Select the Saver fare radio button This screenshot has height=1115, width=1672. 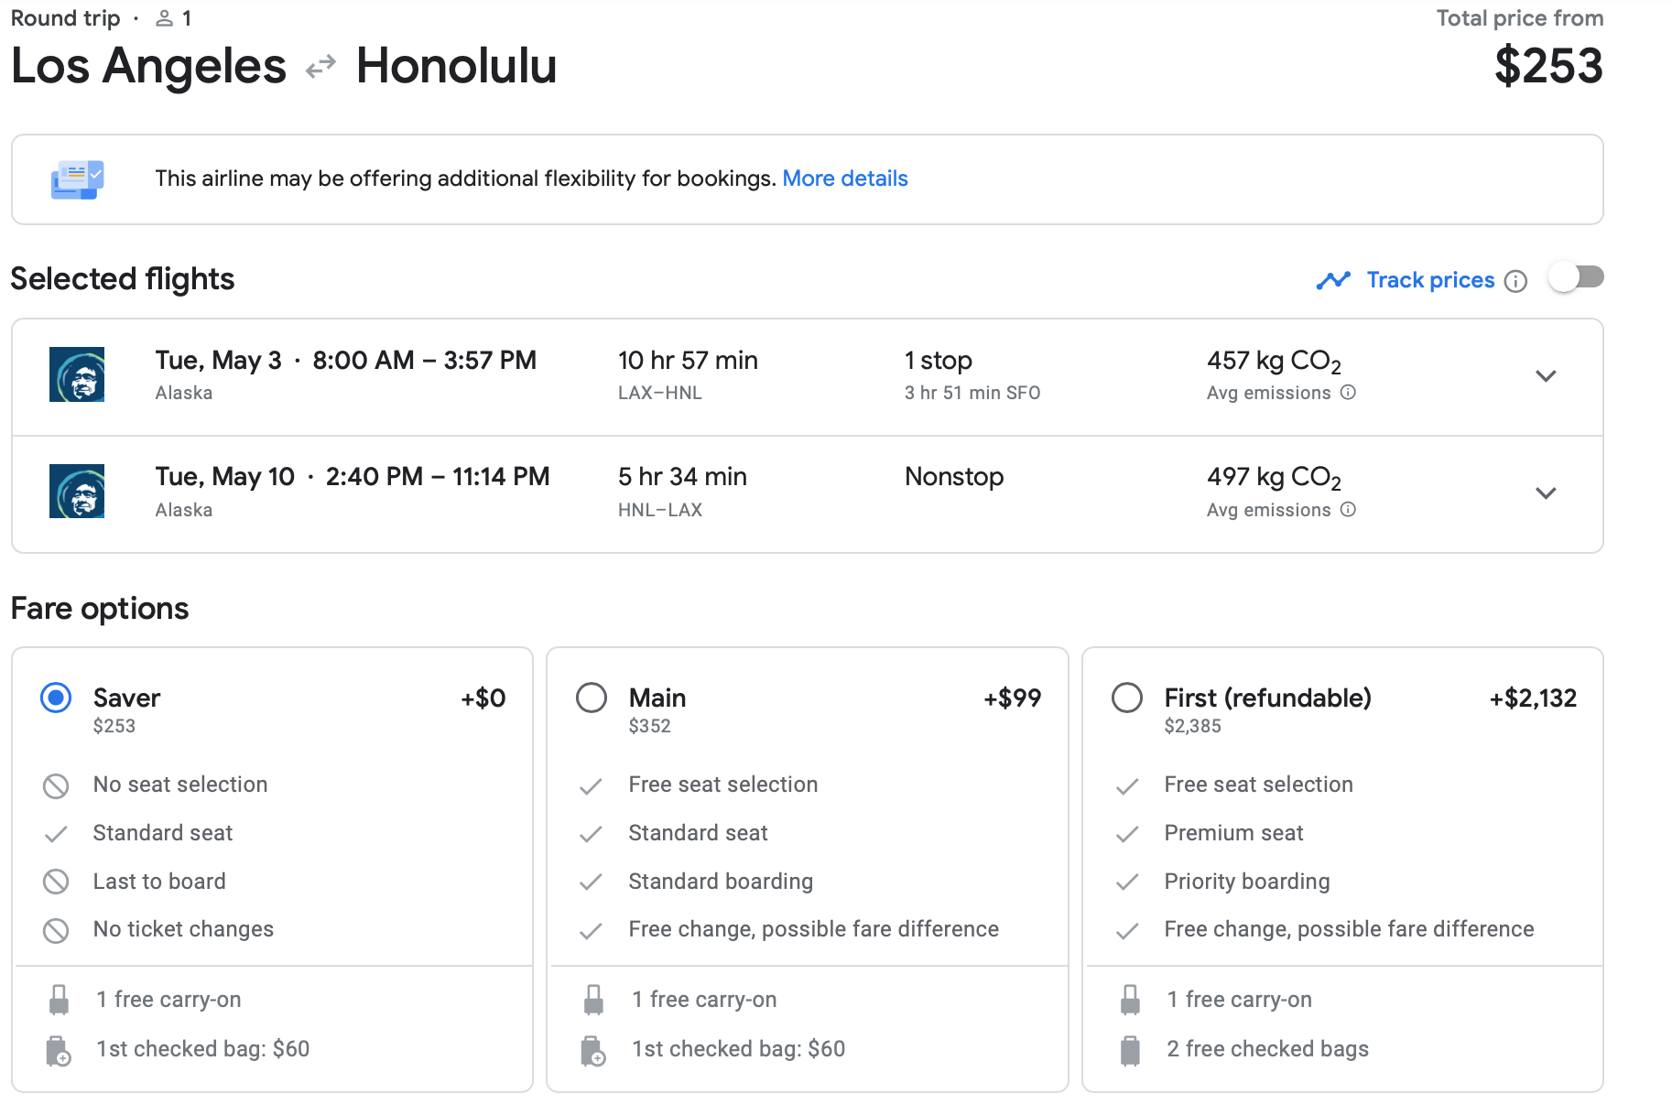56,698
